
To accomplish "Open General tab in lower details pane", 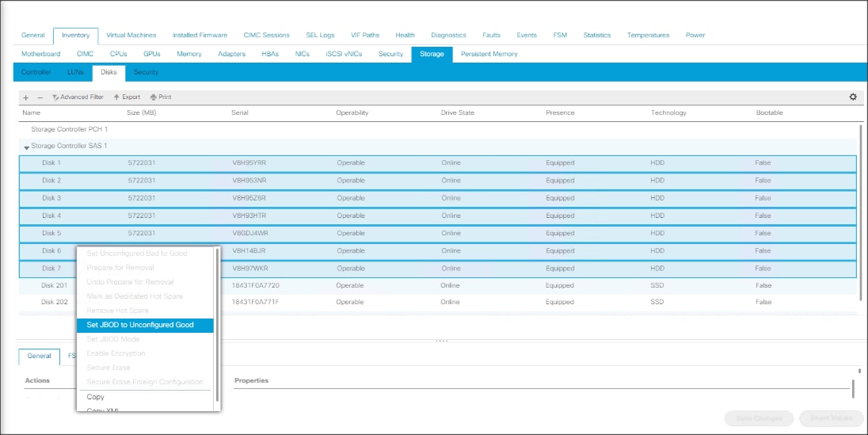I will pos(40,357).
